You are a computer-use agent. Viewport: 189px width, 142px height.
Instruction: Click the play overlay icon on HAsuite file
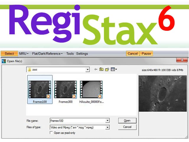coord(100,96)
